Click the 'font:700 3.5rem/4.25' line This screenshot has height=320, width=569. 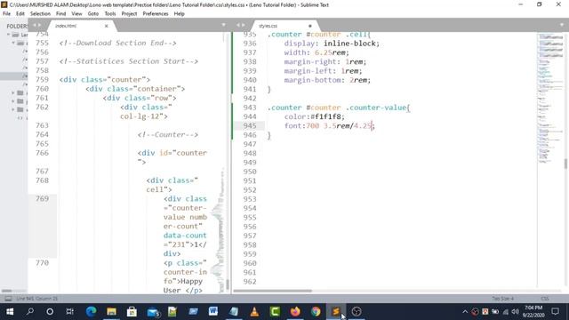coord(329,126)
